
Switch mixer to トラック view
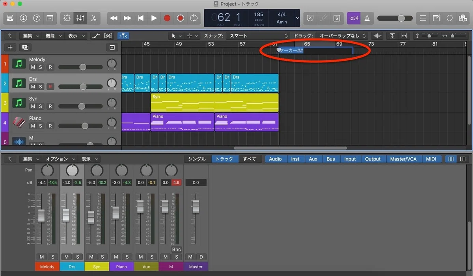225,159
